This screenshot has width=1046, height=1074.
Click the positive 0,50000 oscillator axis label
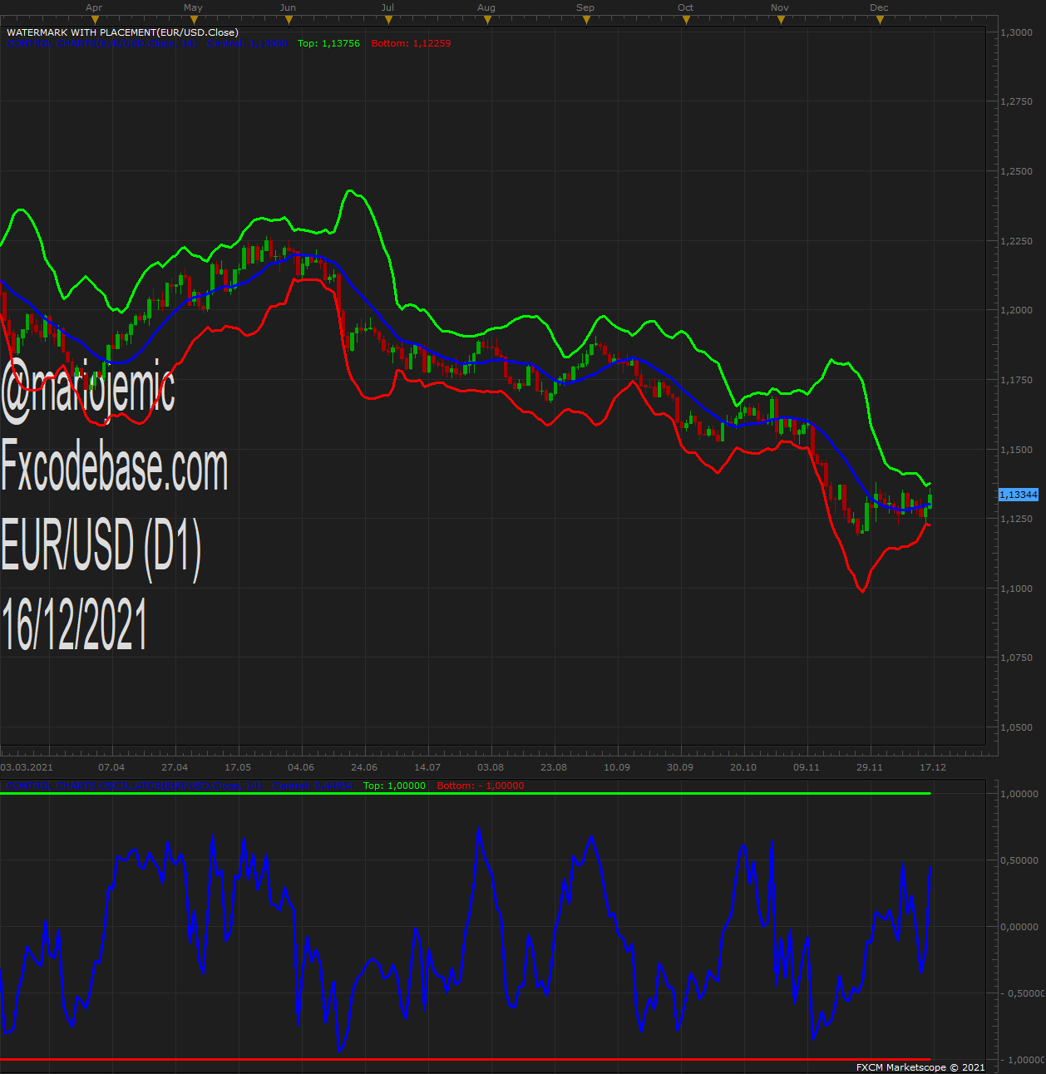[x=1019, y=860]
